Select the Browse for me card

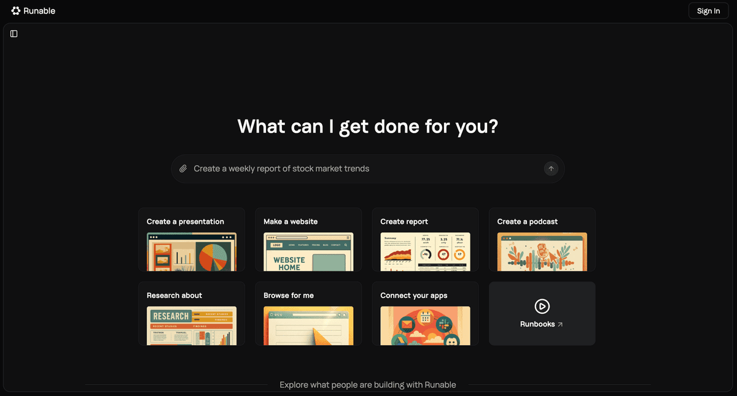(308, 313)
